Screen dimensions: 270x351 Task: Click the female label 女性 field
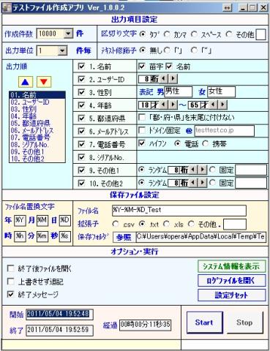[x=222, y=91]
